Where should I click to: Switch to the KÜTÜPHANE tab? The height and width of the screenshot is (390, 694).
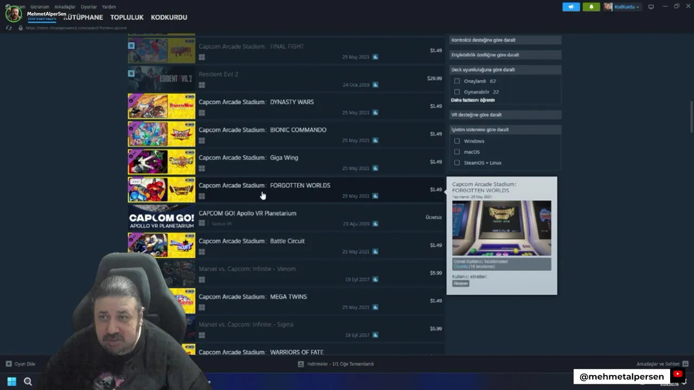tap(83, 17)
